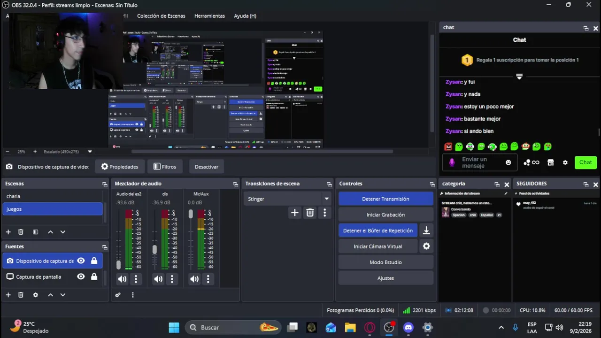Toggle Modo Estudio

coord(385,262)
